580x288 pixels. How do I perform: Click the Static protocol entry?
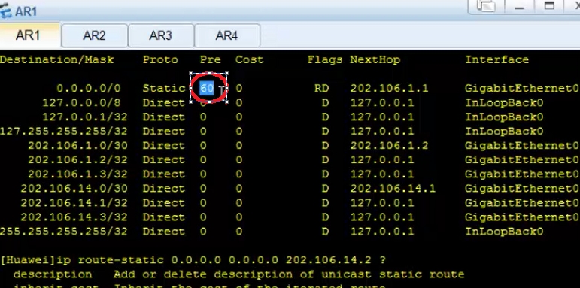click(x=163, y=89)
